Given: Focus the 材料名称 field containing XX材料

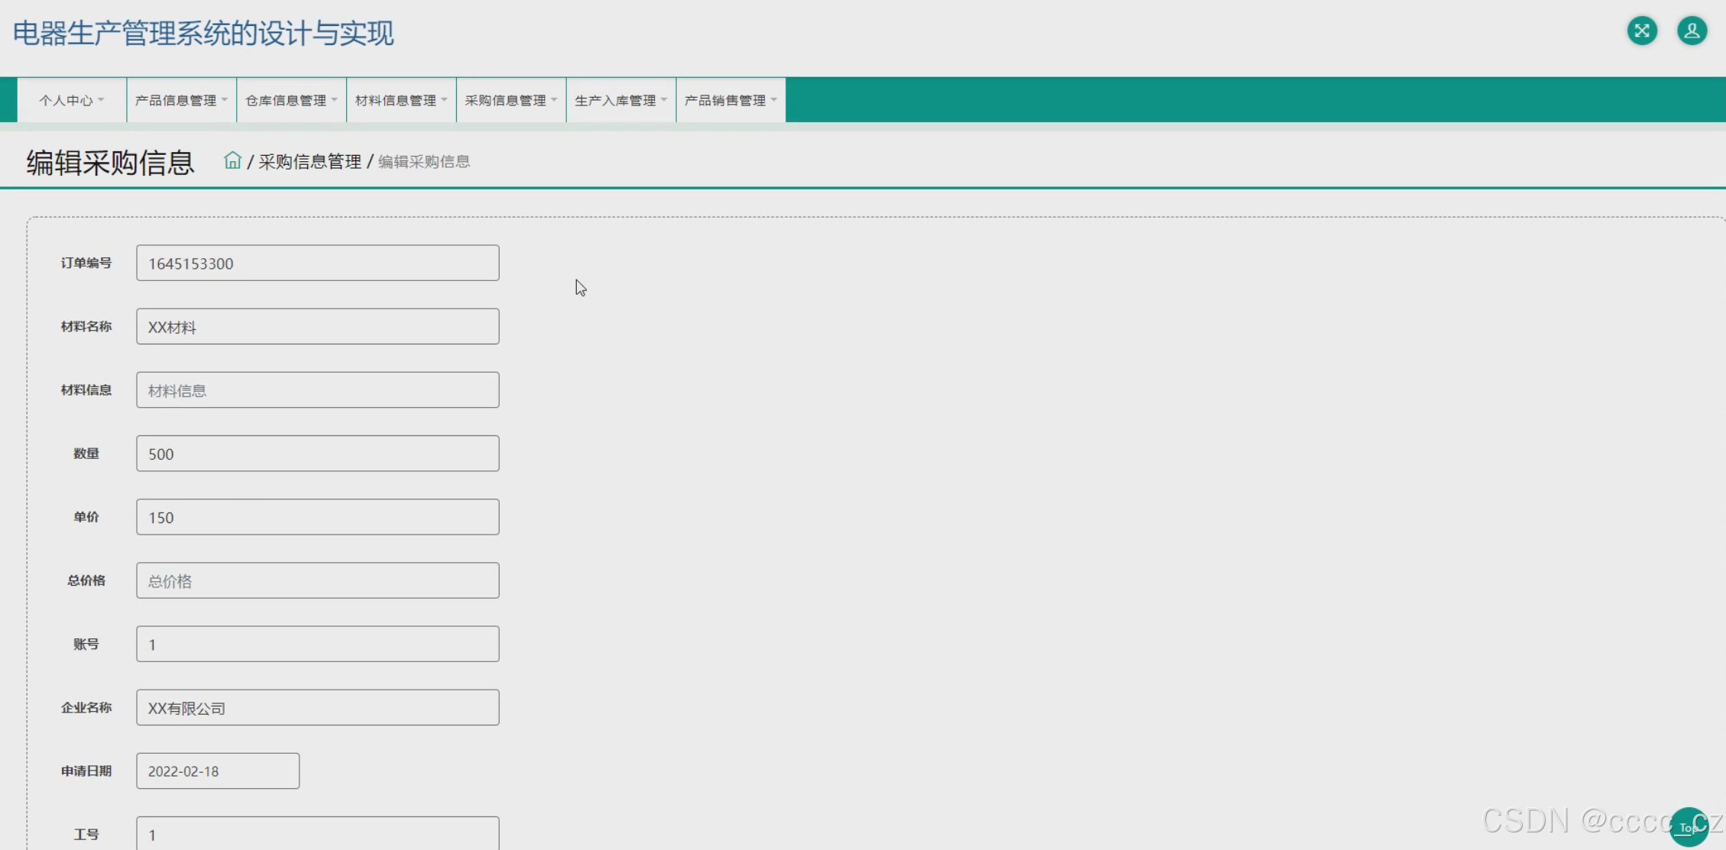Looking at the screenshot, I should pyautogui.click(x=317, y=327).
